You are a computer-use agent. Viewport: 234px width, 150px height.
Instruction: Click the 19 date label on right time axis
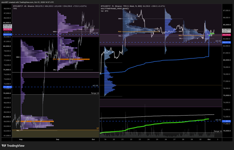tap(105, 139)
